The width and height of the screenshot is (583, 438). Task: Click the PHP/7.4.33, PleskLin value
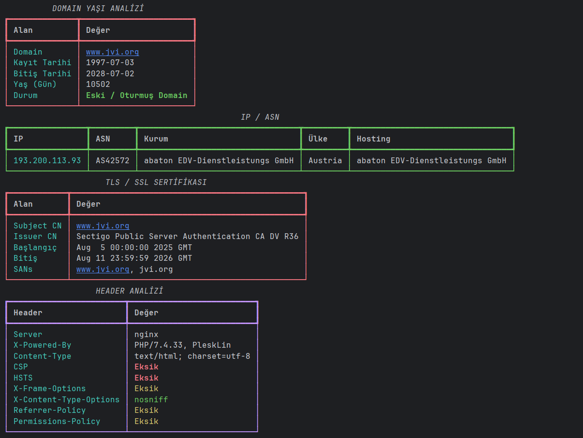click(x=183, y=345)
